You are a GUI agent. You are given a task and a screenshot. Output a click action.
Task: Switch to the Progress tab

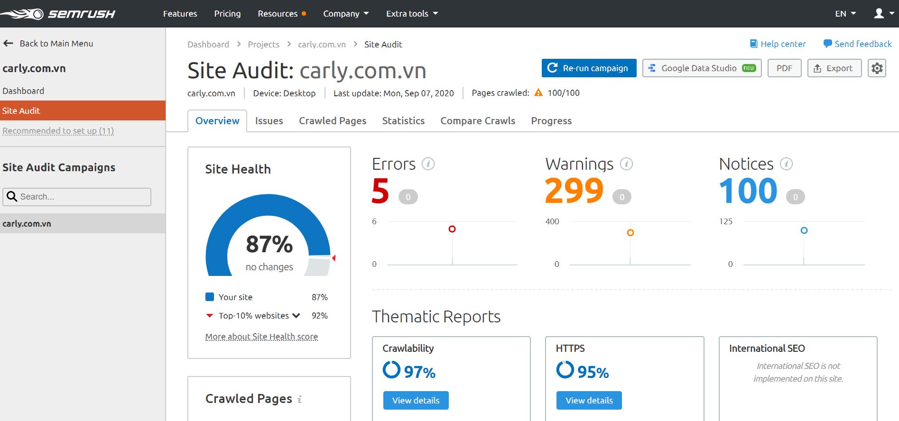coord(551,121)
